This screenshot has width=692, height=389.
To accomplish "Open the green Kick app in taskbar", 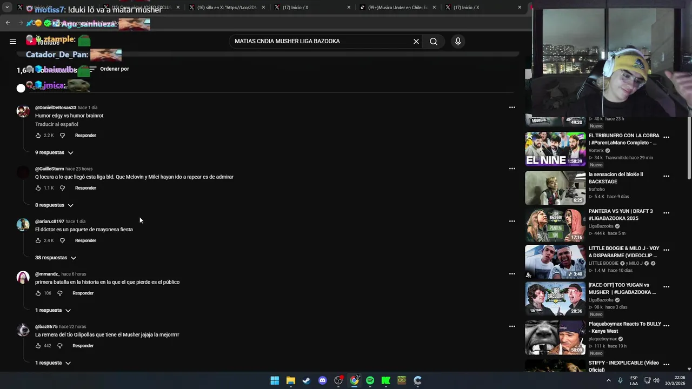I will [x=386, y=380].
